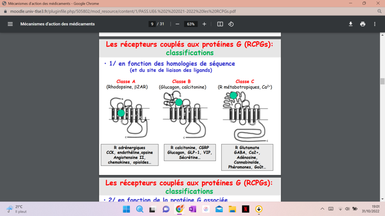Click the total page count '31'
Image resolution: width=385 pixels, height=216 pixels.
point(162,24)
